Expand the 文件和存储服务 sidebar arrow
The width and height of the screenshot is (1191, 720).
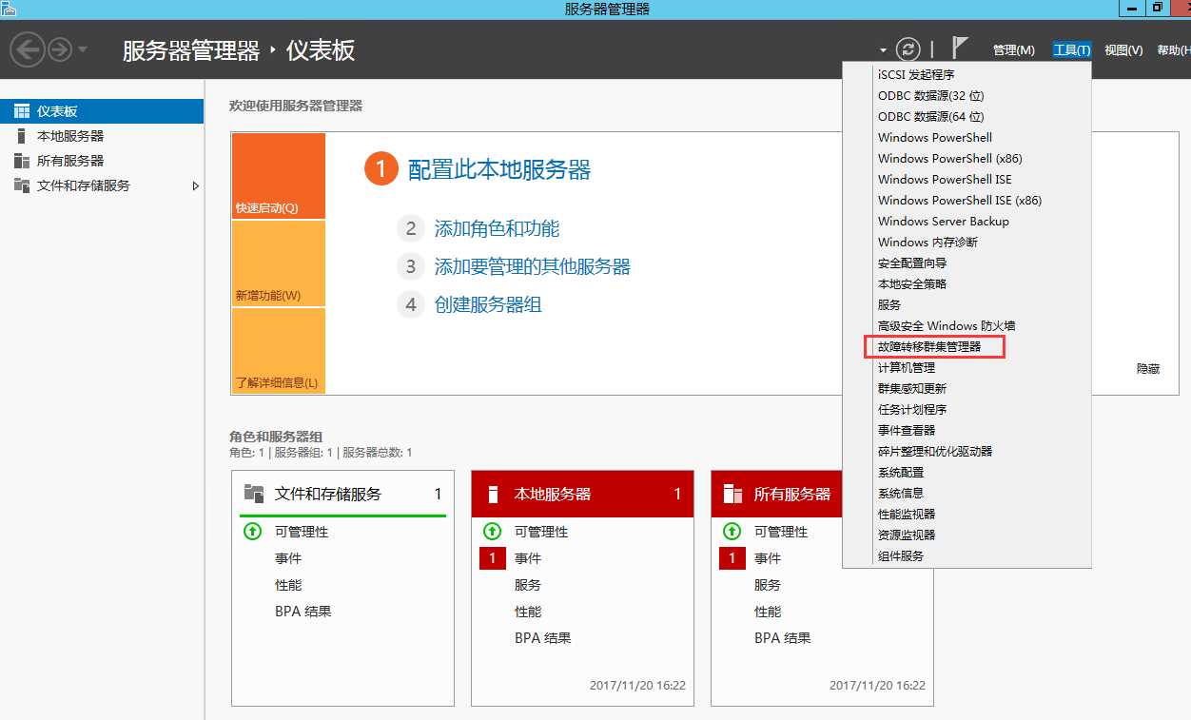pos(195,185)
